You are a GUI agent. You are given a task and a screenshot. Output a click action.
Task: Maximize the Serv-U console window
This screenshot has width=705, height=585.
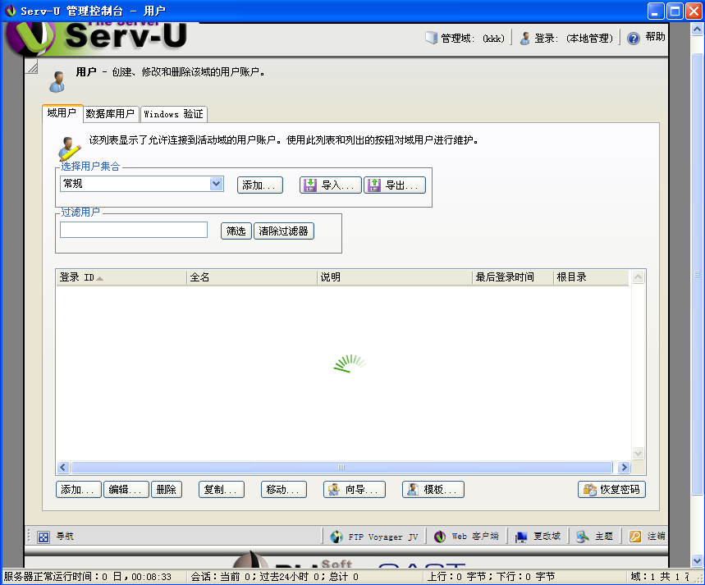click(x=675, y=11)
